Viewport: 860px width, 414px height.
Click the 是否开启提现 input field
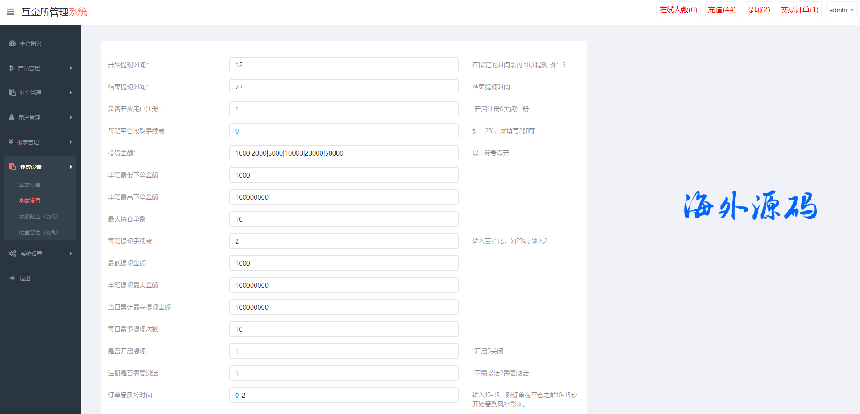click(x=344, y=351)
